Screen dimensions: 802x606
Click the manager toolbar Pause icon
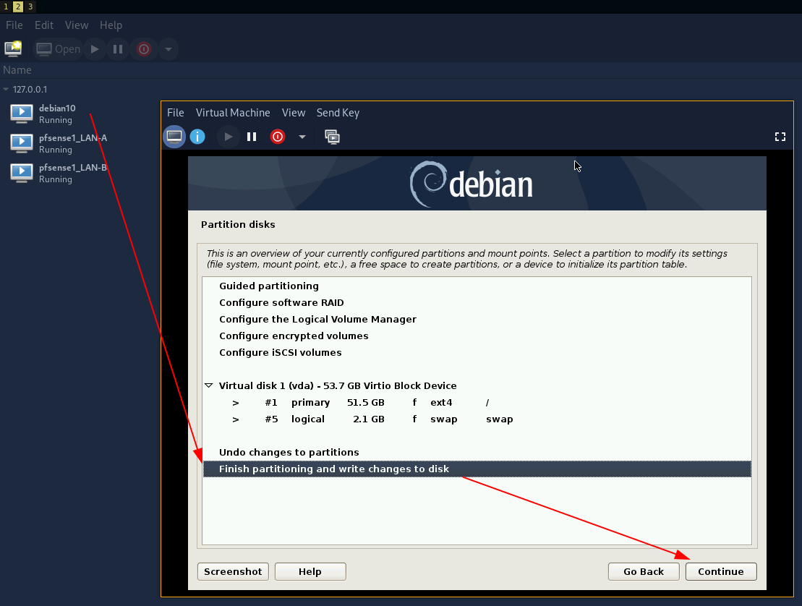(118, 49)
